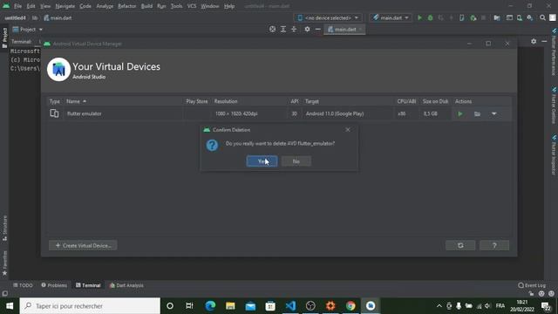Open the device selector dropdown
This screenshot has width=558, height=314.
328,17
